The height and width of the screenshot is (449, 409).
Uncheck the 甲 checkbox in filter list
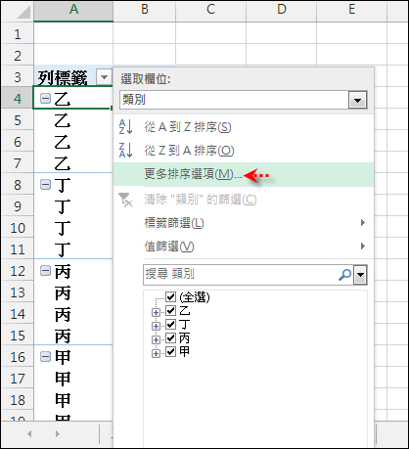pyautogui.click(x=170, y=352)
